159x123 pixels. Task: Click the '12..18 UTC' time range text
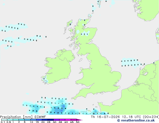pyautogui.click(x=131, y=117)
